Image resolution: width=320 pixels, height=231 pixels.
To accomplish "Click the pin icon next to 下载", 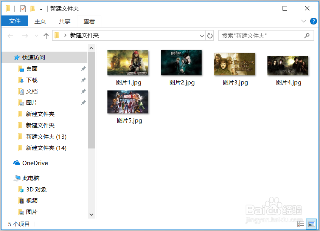I will pos(83,80).
